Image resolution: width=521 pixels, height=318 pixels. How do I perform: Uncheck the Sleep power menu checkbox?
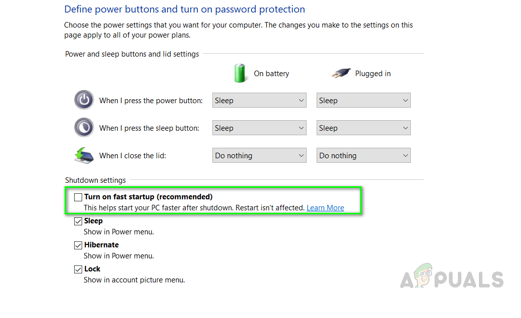78,221
